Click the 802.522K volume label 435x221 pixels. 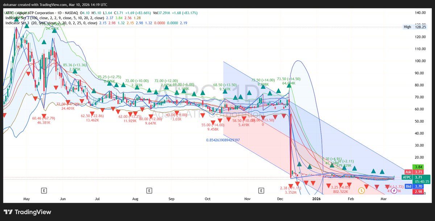coord(340,192)
